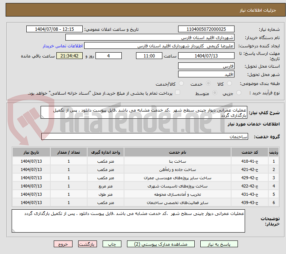Click سایر فعالیت‌های تخصصی ساختمان service name
Image resolution: width=286 pixels, height=254 pixels.
pyautogui.click(x=177, y=203)
